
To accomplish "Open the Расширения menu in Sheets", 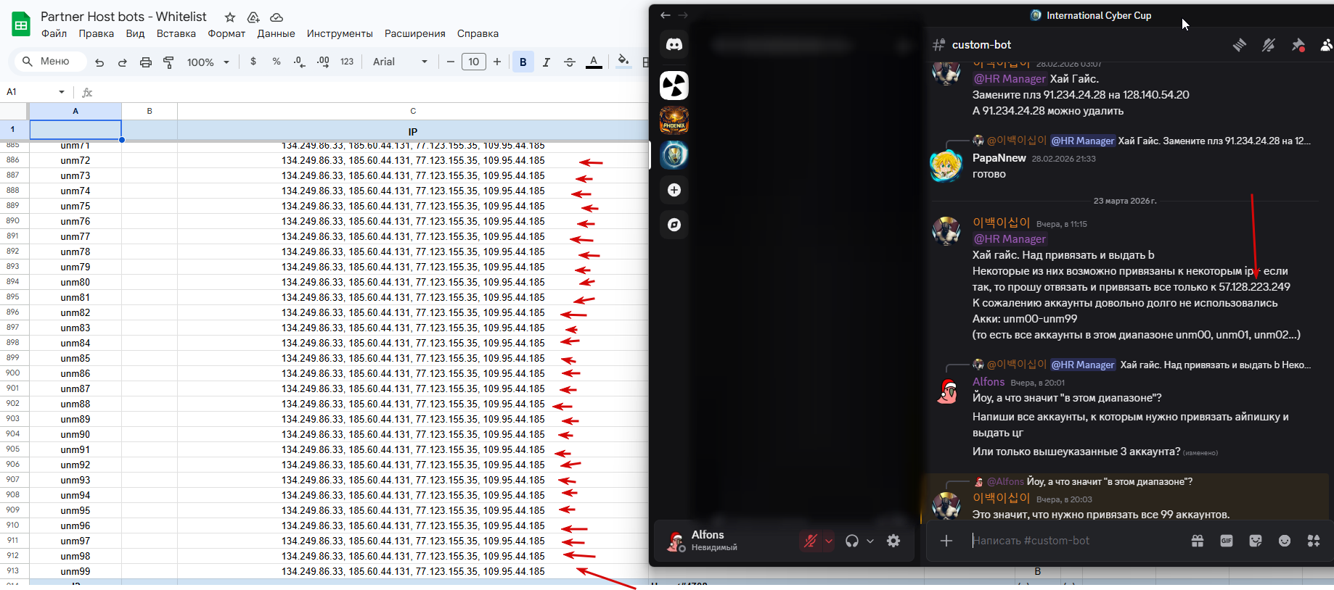I will pos(415,33).
